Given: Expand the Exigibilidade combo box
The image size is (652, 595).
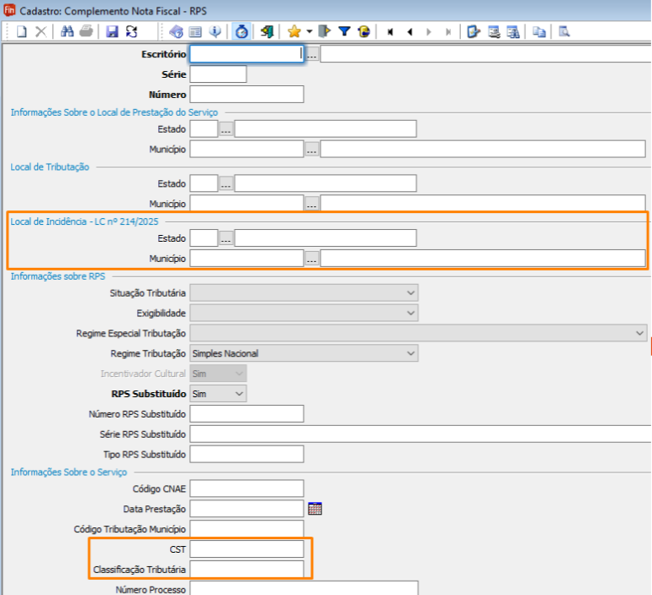Looking at the screenshot, I should tap(411, 313).
